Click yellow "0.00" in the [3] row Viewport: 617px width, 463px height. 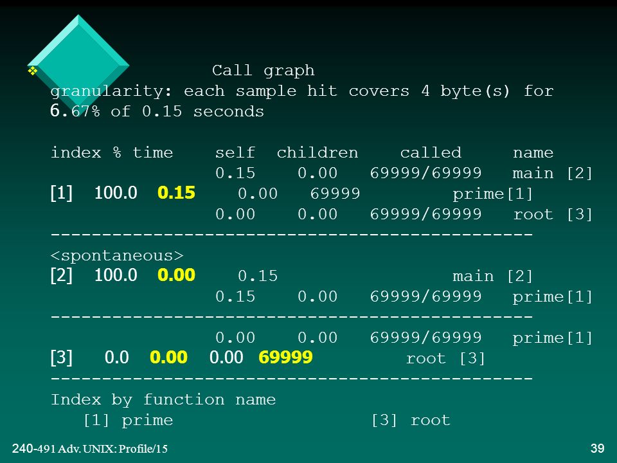point(168,358)
